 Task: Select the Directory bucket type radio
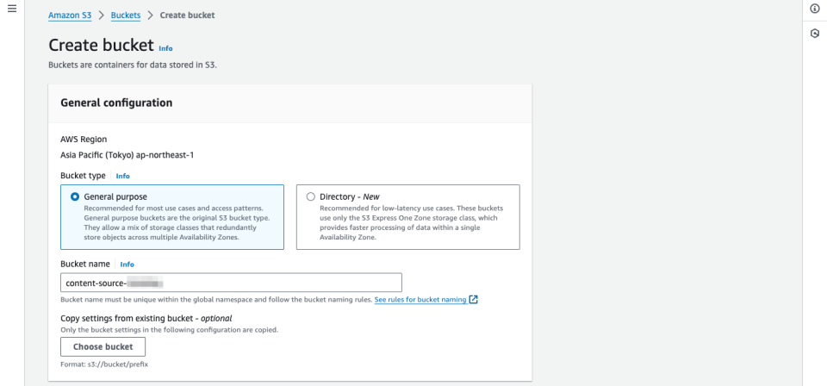(x=311, y=196)
